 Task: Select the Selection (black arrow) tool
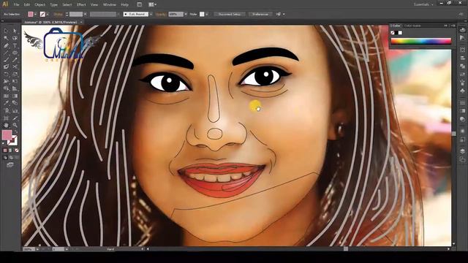[6, 31]
